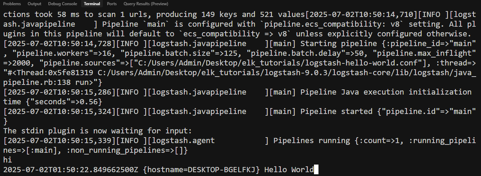
Task: Open the Query Results (Preview) tab
Action: click(x=146, y=4)
